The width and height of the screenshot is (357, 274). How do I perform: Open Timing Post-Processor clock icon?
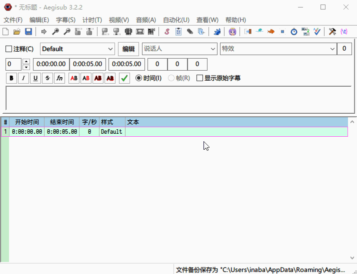tap(294, 32)
